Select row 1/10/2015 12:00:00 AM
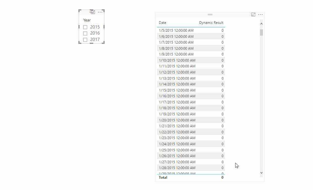313x190 pixels. [x=191, y=60]
